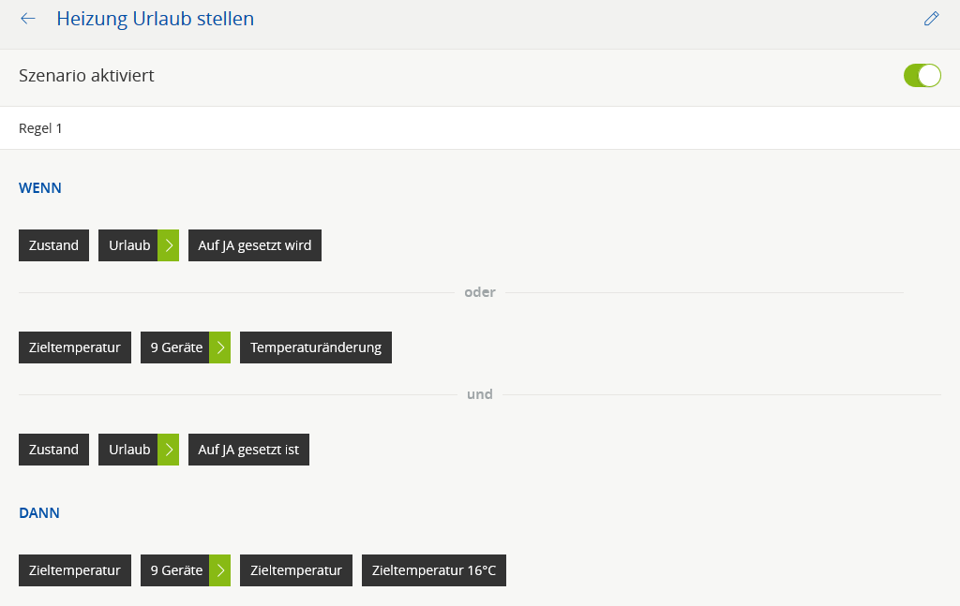
Task: Click Zieltemperatur chip right after DANN's 9 Geräte
Action: click(x=295, y=570)
